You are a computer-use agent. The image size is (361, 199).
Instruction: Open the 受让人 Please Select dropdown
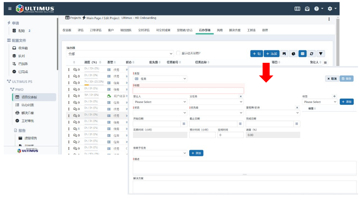(160, 102)
